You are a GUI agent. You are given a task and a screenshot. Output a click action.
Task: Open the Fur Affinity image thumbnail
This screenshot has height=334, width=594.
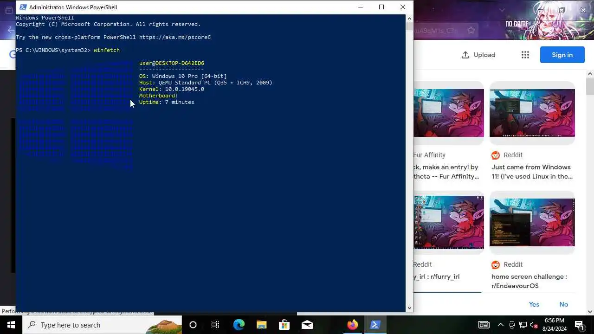449,113
